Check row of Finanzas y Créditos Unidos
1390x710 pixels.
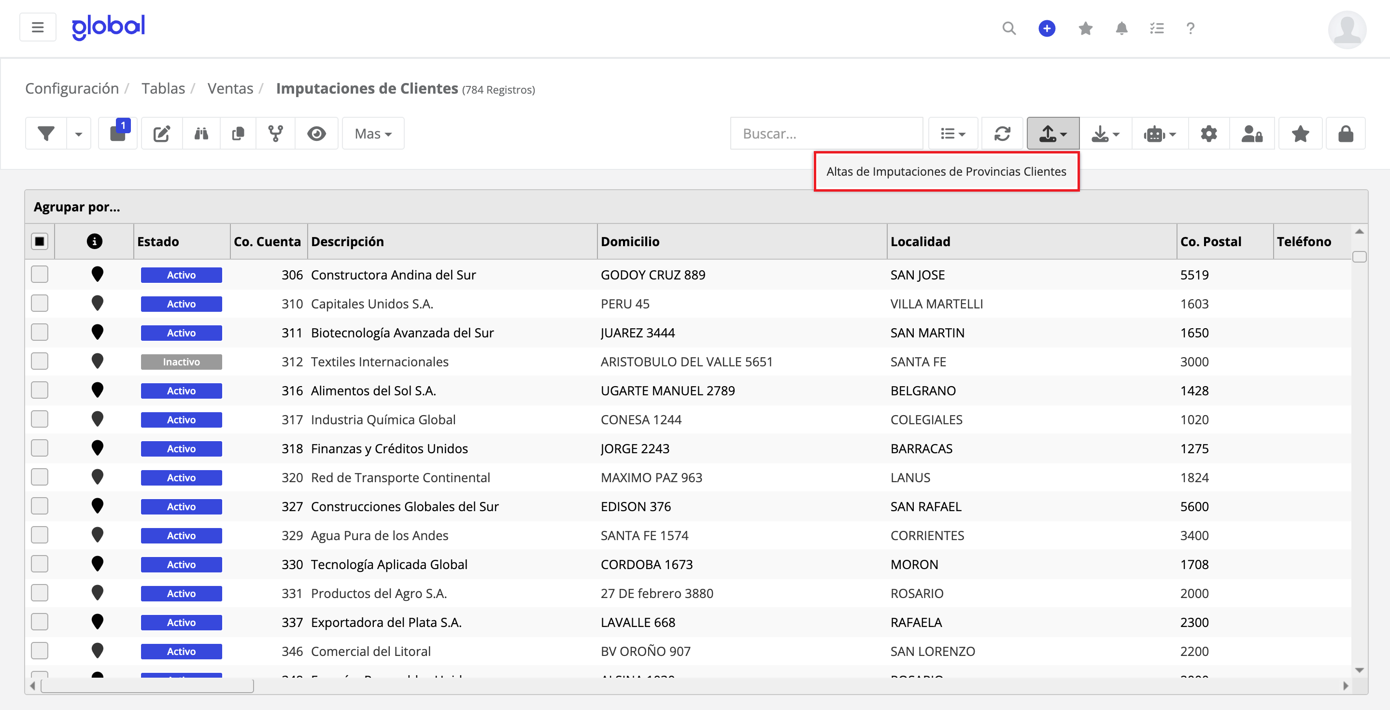(40, 448)
